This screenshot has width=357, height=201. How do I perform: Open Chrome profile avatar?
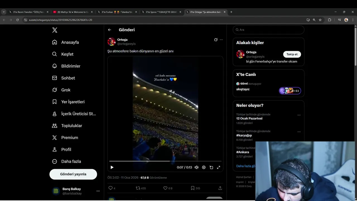point(346,20)
